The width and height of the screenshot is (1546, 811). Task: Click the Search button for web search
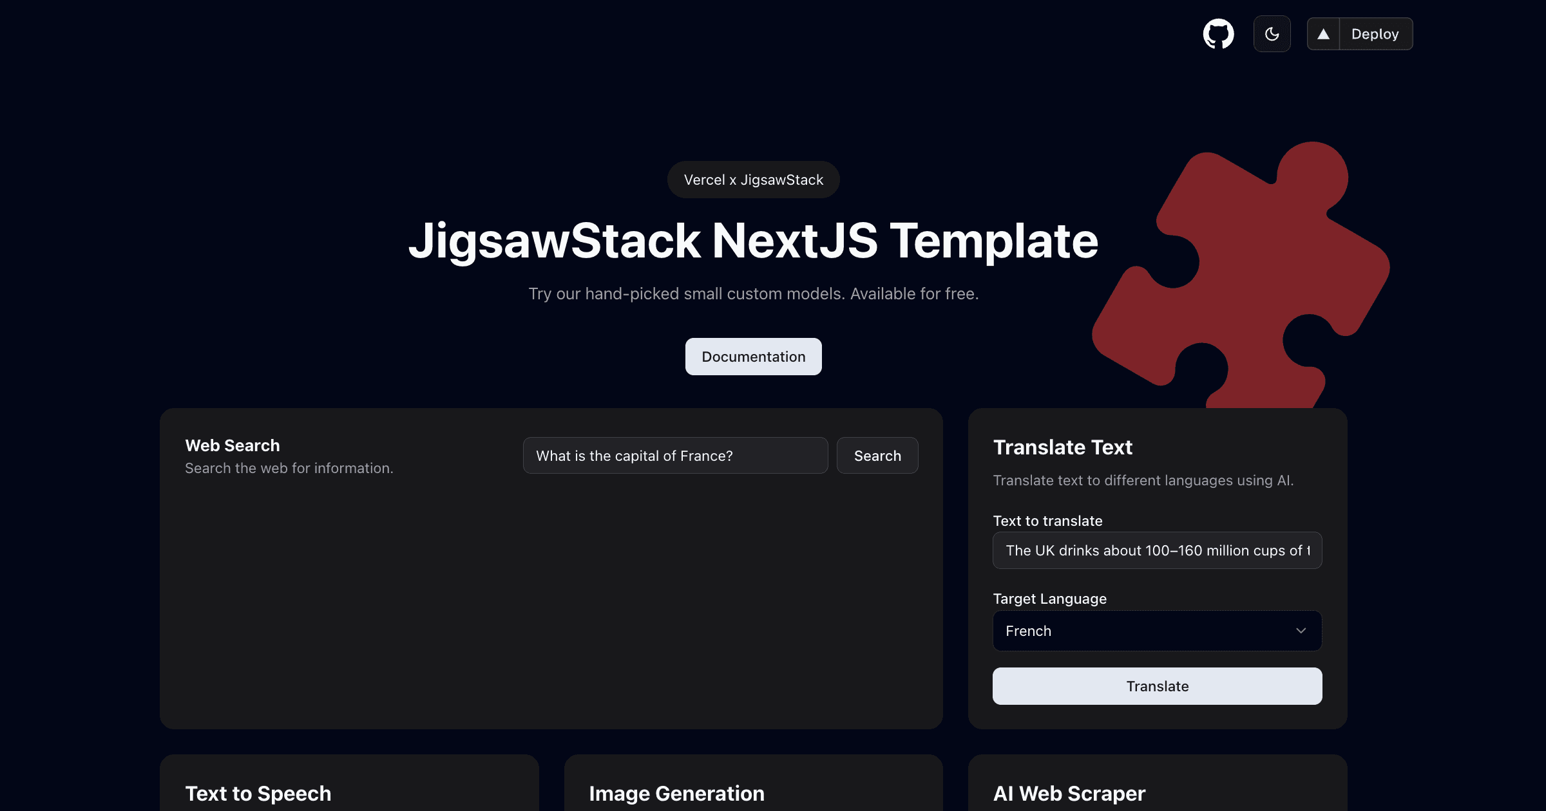pos(877,455)
